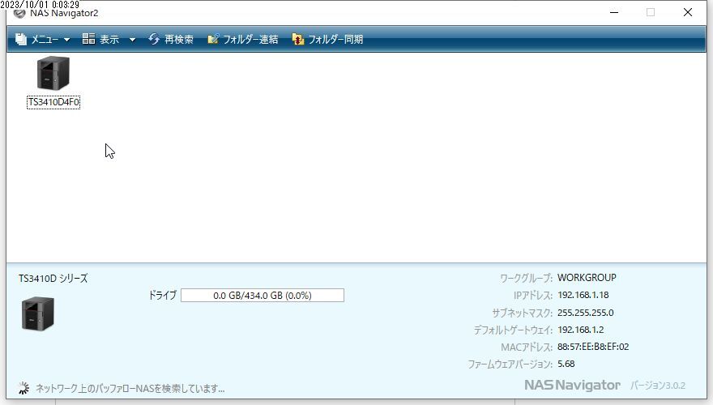Viewport: 713px width, 405px height.
Task: Click the フォルダー同期 sync icon
Action: pyautogui.click(x=298, y=40)
